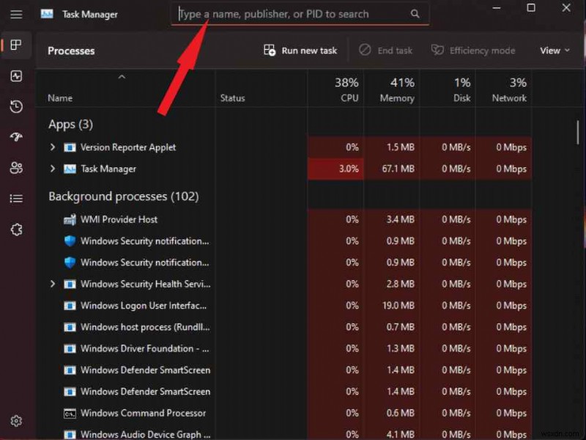Open Task Manager settings via gear icon
This screenshot has height=440, width=586.
tap(16, 420)
